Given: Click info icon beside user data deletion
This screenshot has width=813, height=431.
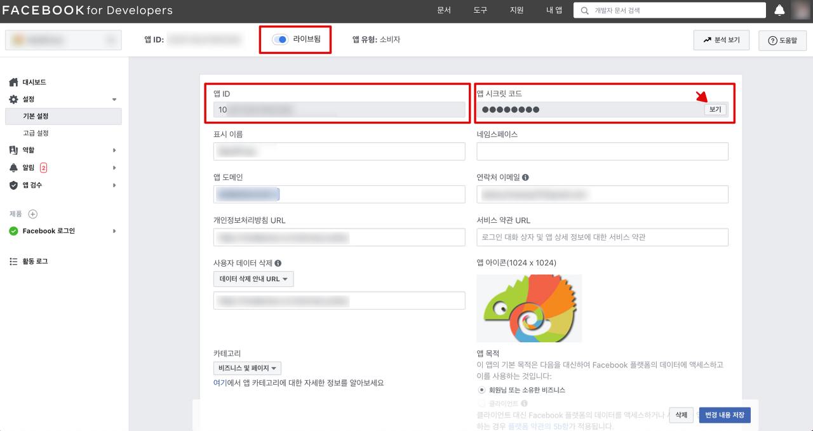Looking at the screenshot, I should point(278,263).
